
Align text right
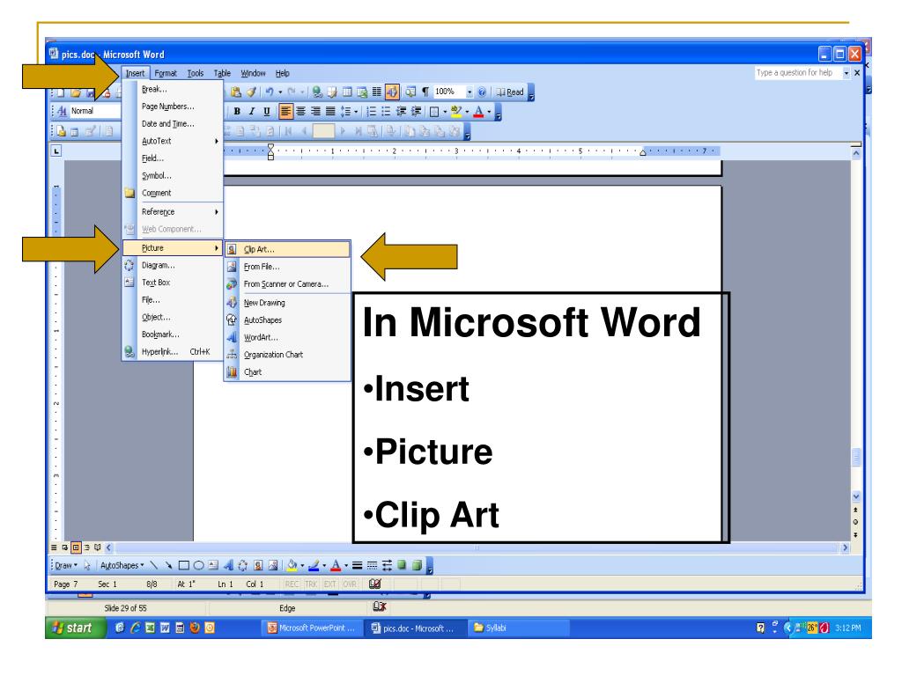(315, 111)
